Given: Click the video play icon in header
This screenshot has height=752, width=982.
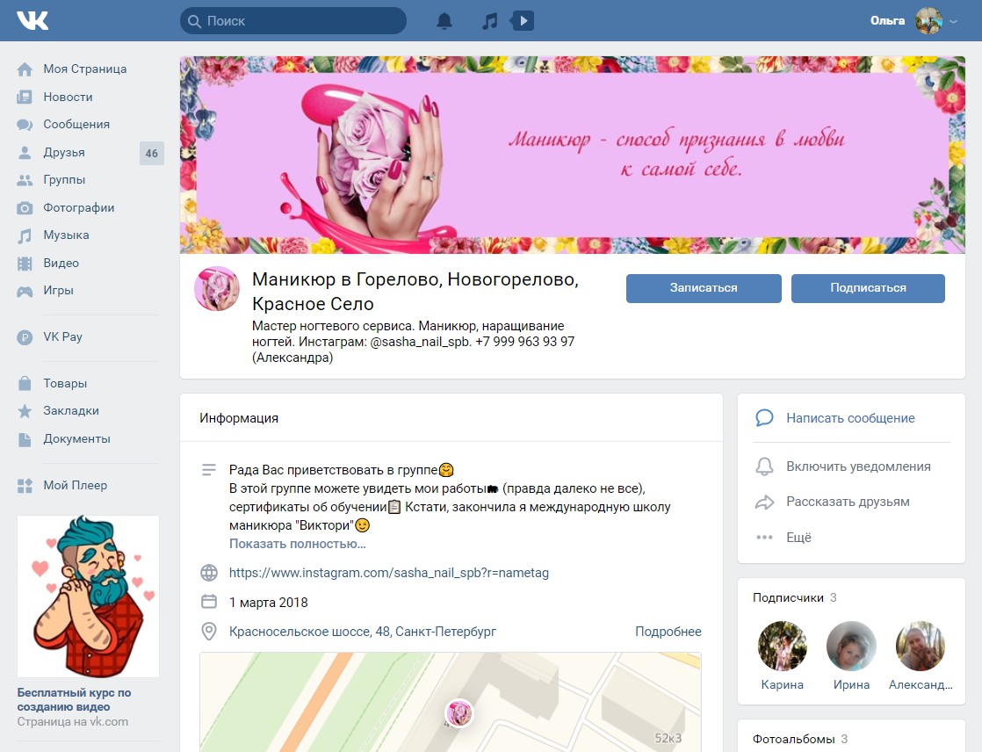Looking at the screenshot, I should click(523, 21).
